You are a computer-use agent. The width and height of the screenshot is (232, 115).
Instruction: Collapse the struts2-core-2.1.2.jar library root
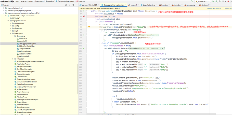[x=6, y=16]
